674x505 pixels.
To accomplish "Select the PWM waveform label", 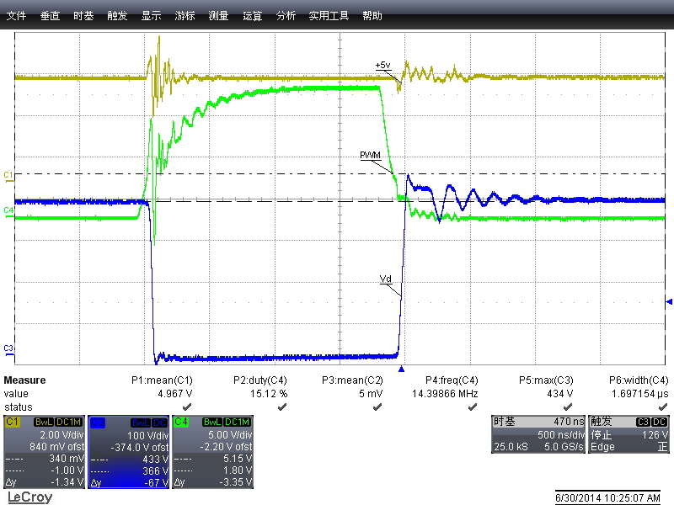I will point(370,155).
